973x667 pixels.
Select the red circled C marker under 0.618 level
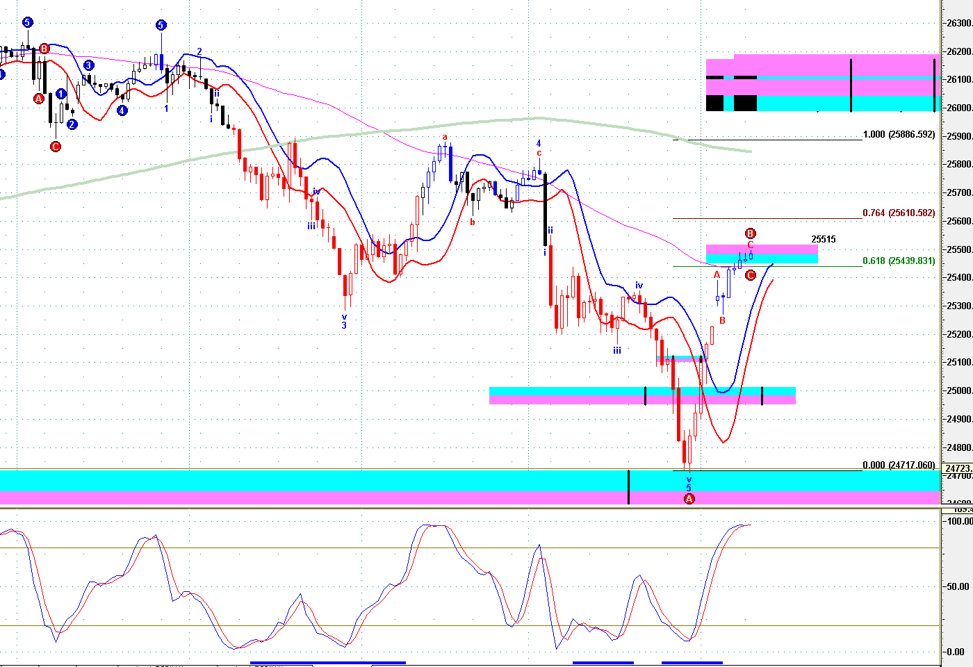751,275
